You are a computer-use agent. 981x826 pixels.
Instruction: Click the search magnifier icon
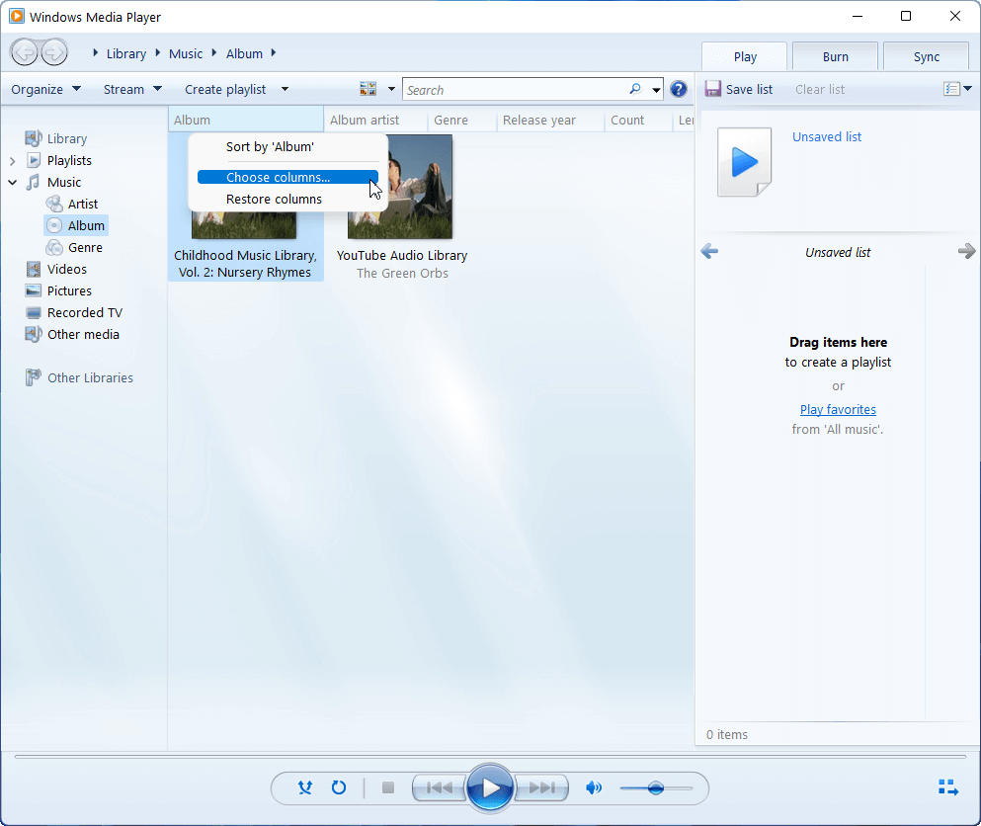tap(635, 89)
